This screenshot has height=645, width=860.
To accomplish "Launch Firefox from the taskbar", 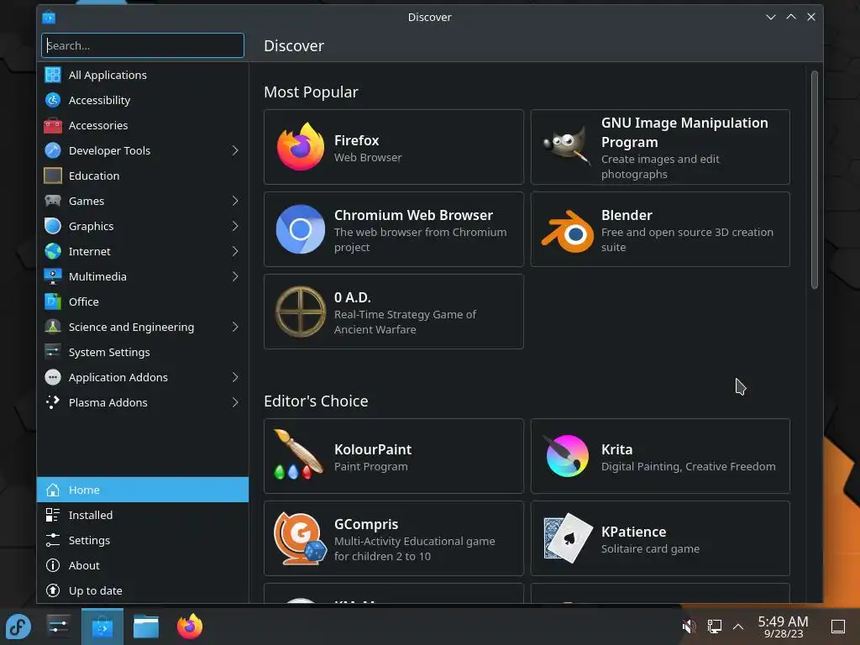I will pos(190,627).
